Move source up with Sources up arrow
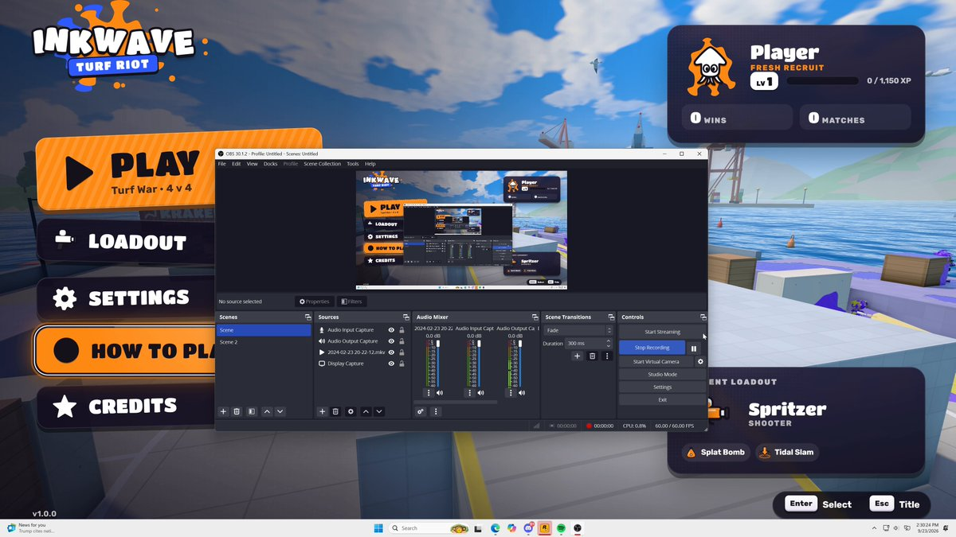Viewport: 956px width, 537px height. click(366, 411)
